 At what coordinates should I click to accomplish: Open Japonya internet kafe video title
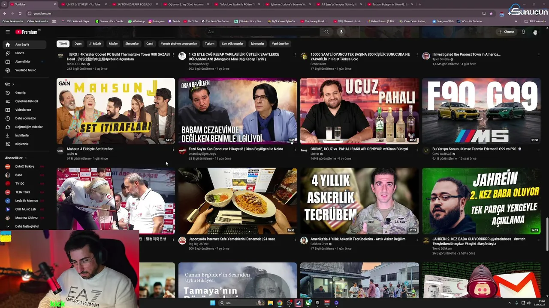coord(232,239)
